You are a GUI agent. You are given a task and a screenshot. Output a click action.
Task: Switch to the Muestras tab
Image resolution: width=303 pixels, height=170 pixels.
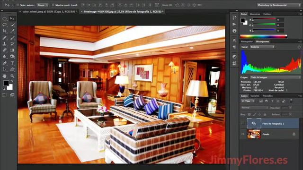255,14
